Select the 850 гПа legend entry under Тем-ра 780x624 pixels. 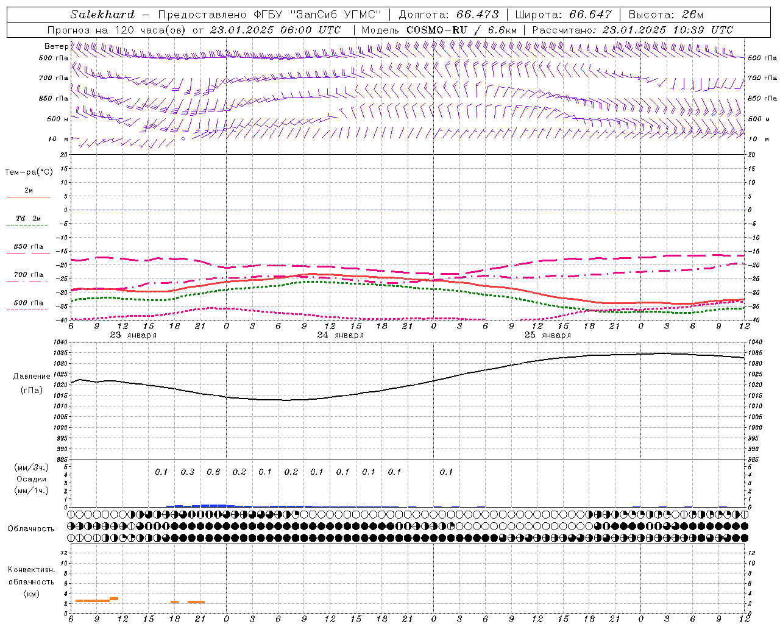pyautogui.click(x=29, y=247)
